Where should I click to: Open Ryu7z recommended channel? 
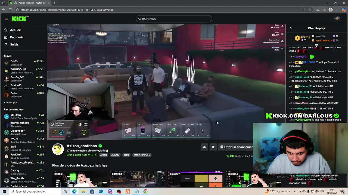tap(24, 140)
